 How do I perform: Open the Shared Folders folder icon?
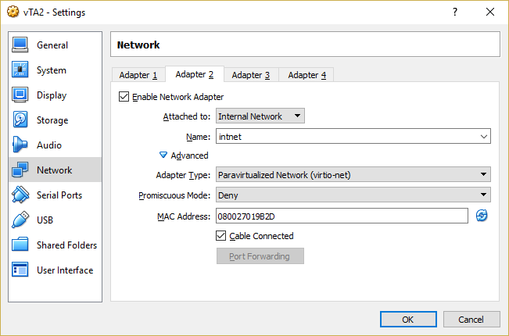(x=20, y=245)
